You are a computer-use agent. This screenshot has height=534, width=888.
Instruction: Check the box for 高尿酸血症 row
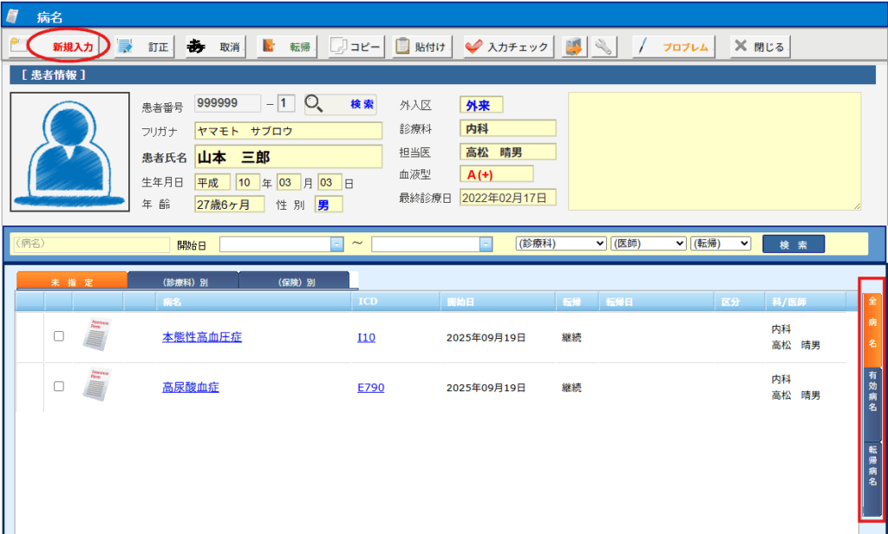(59, 387)
